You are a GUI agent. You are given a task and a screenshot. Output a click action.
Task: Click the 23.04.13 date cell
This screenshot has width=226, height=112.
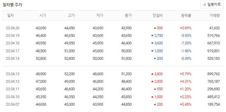tap(13, 74)
